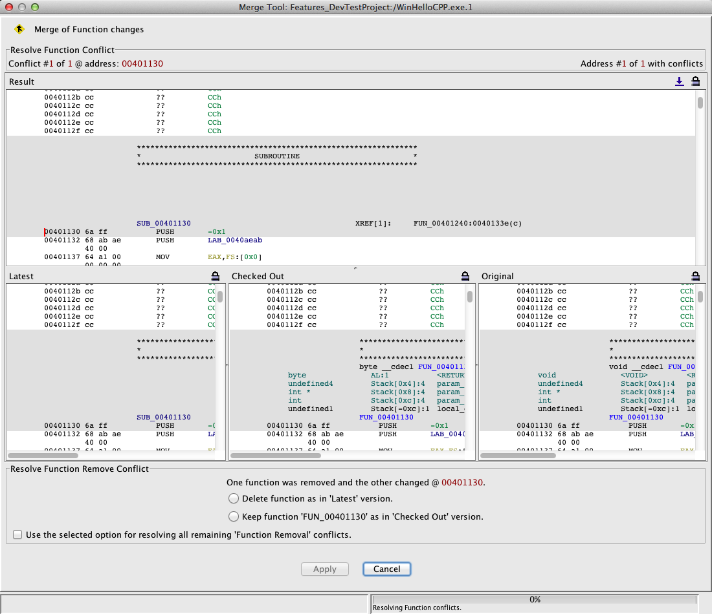Screen dimensions: 712x614
Task: Toggle the lock icon on Original panel
Action: pos(695,276)
